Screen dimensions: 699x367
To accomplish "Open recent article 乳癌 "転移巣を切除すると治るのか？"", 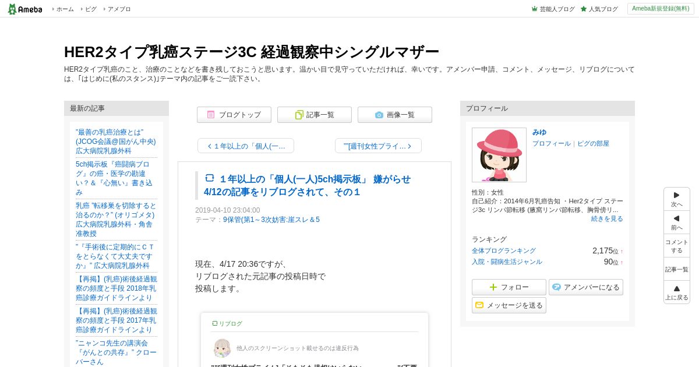I will click(x=116, y=220).
